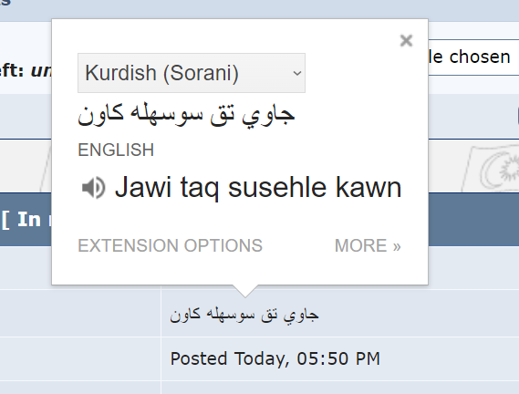519x394 pixels.
Task: Click the MORE » link
Action: [368, 245]
